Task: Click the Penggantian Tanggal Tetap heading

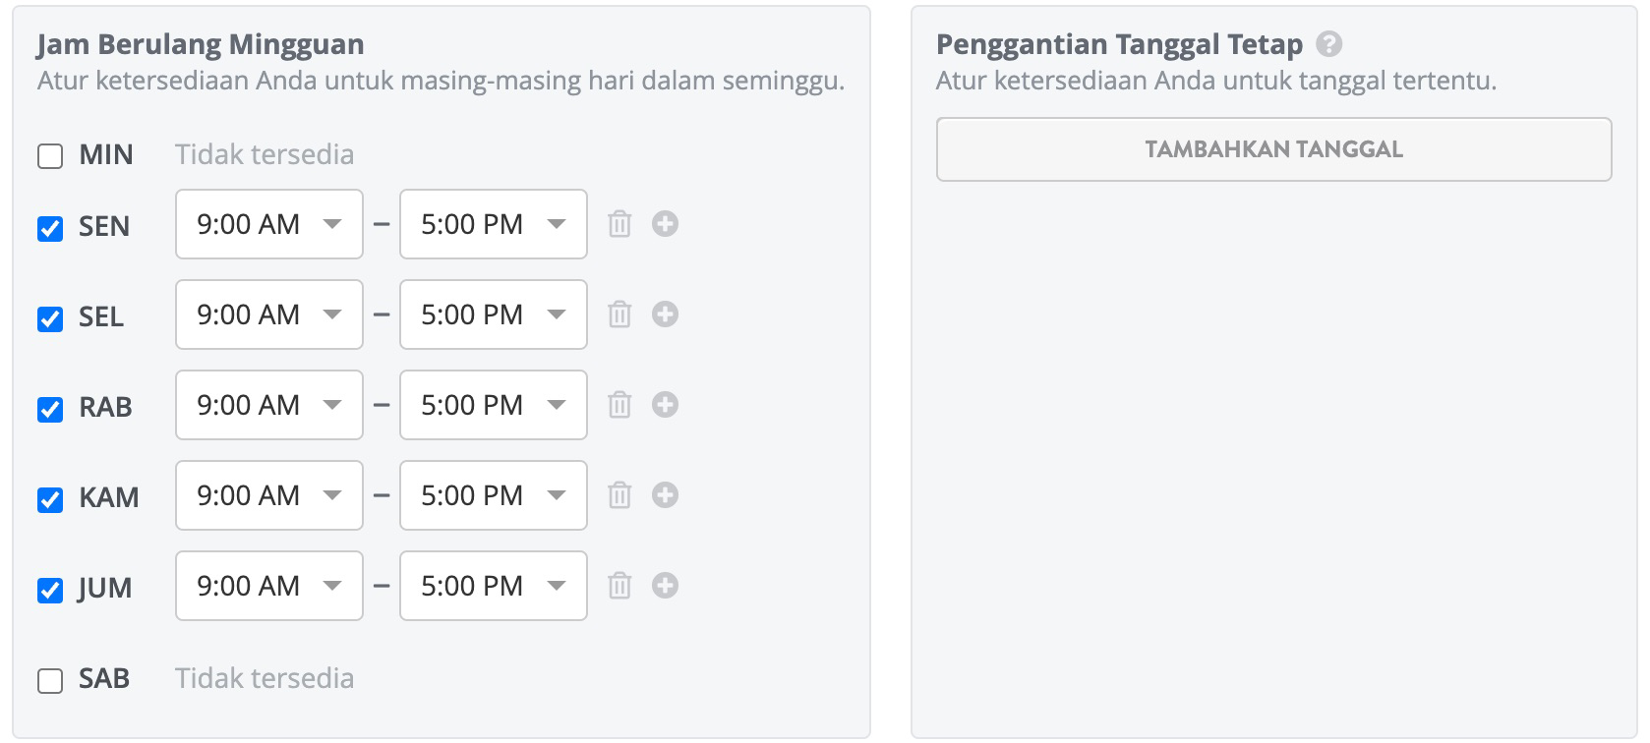Action: coord(1119,43)
